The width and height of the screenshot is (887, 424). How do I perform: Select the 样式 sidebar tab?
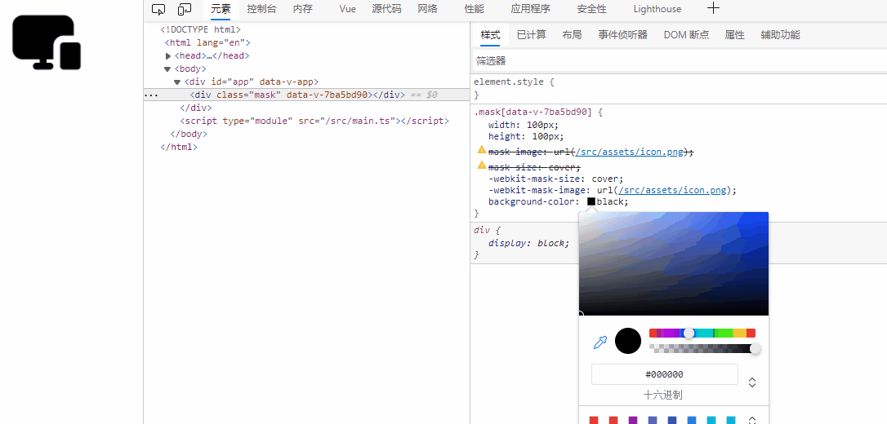click(490, 35)
